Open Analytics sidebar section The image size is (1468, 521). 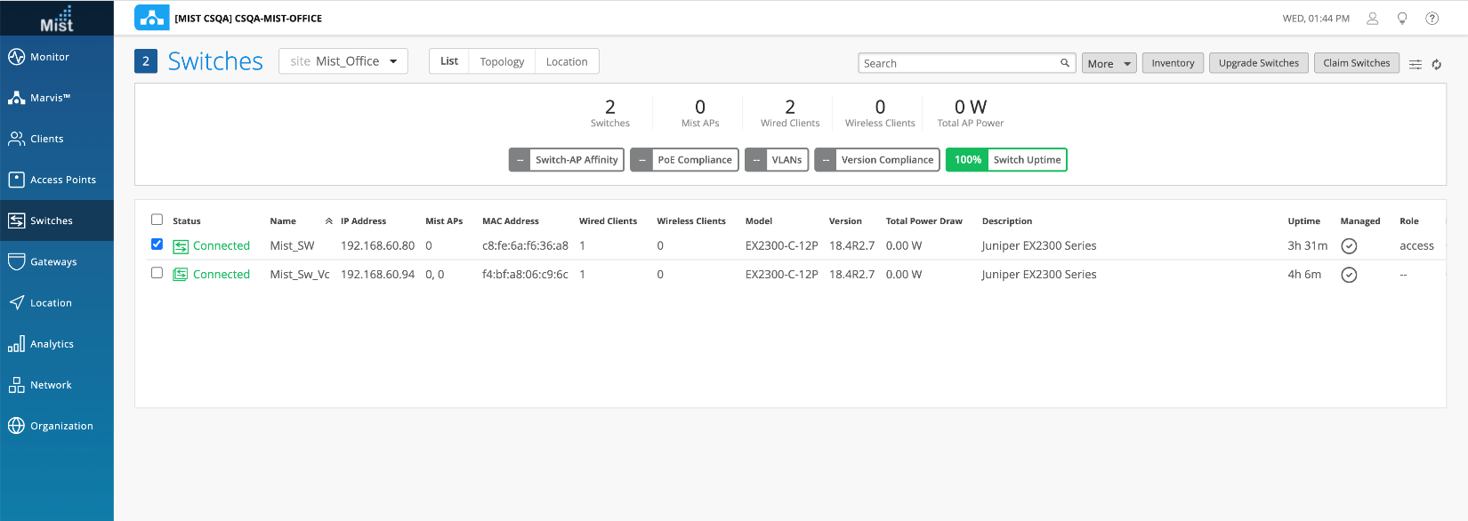pyautogui.click(x=57, y=343)
